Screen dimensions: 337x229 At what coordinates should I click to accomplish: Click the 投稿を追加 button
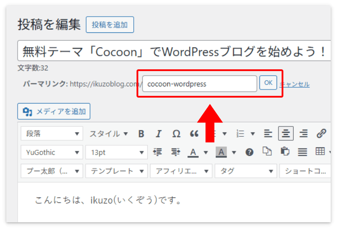(110, 25)
